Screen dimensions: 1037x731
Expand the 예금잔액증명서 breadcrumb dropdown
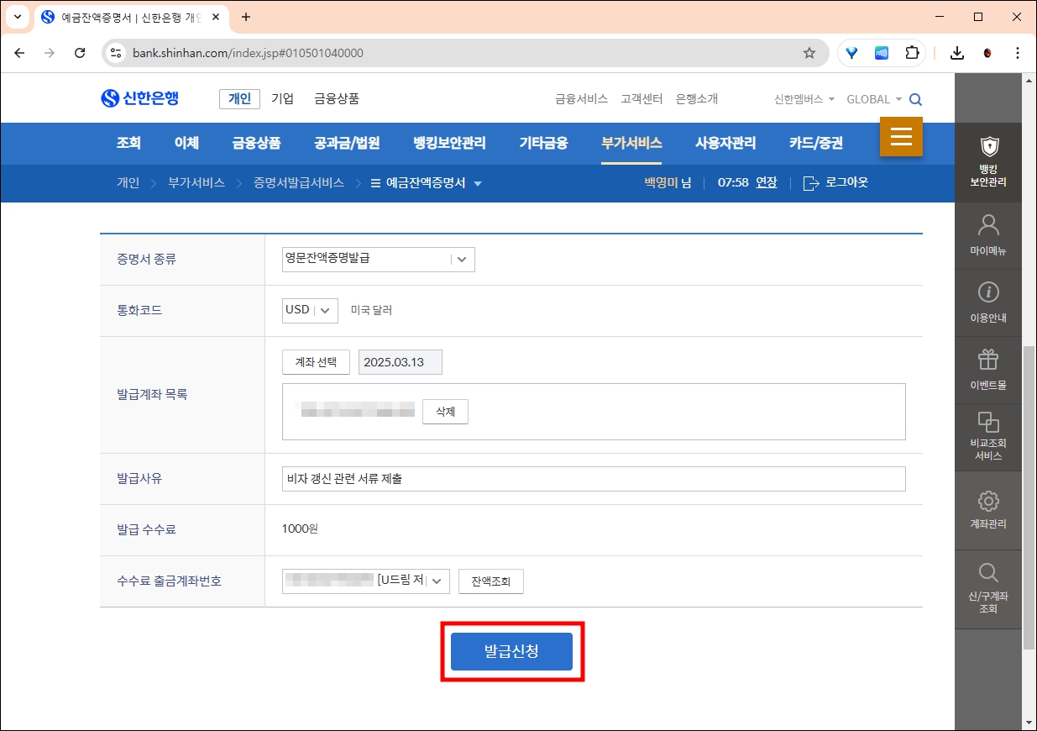coord(478,183)
